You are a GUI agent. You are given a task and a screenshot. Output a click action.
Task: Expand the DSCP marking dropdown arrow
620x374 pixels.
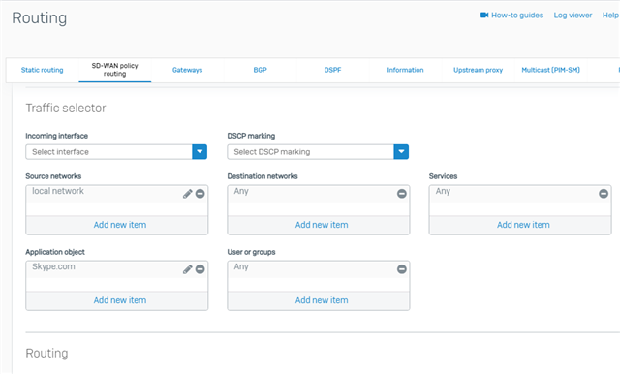click(401, 152)
